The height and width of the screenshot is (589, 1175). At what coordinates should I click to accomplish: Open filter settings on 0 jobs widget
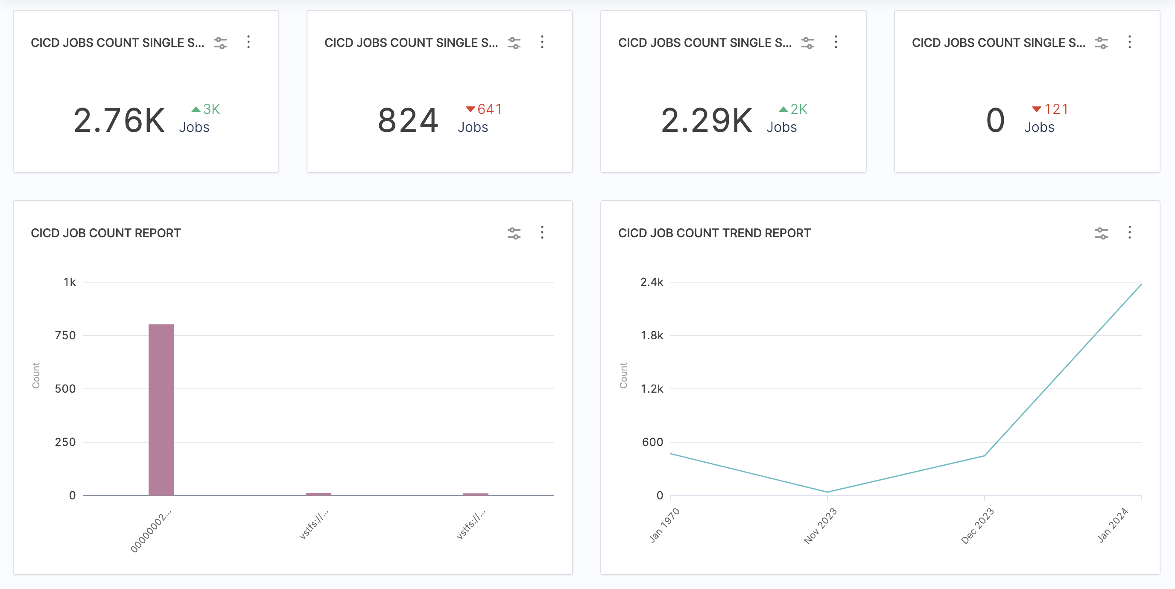click(x=1102, y=43)
